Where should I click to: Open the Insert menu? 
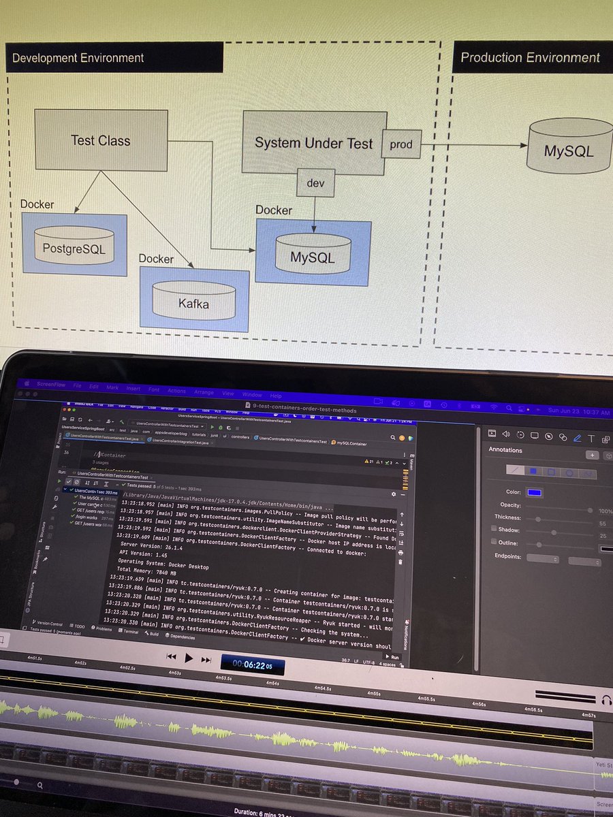(x=133, y=389)
